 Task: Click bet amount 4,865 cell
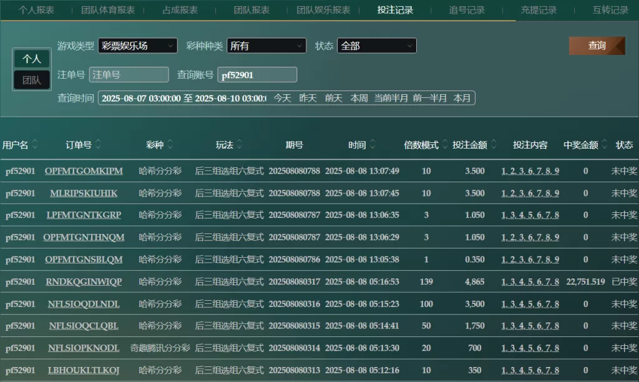(x=475, y=282)
